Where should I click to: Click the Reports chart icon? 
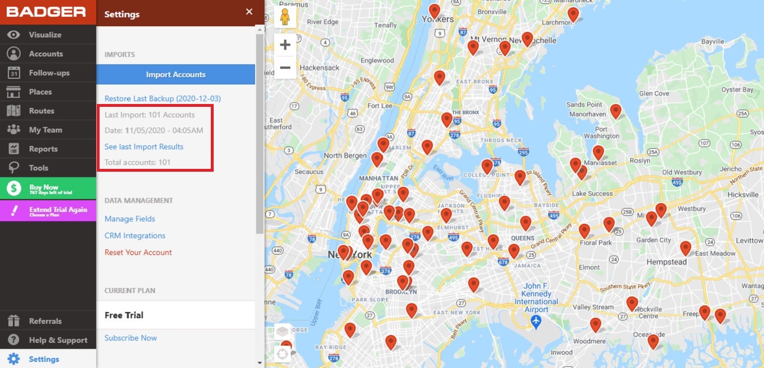pyautogui.click(x=13, y=149)
